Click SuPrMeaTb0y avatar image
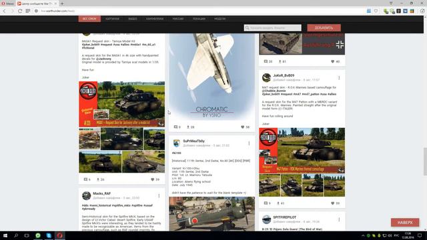427x240 pixels. (176, 143)
